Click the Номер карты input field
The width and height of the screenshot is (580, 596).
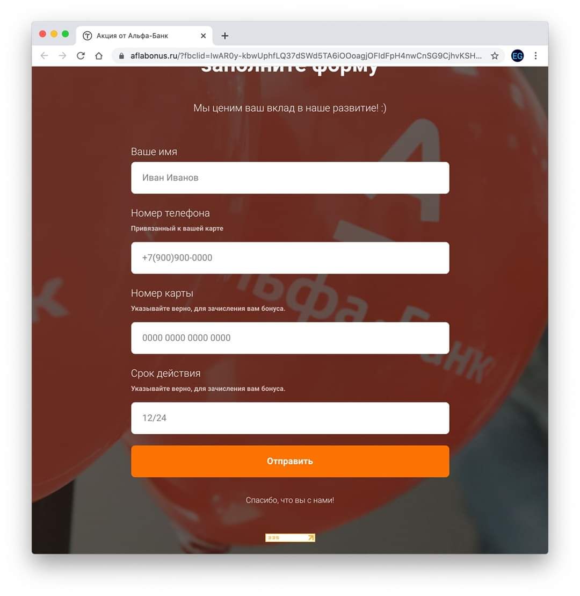pyautogui.click(x=290, y=338)
